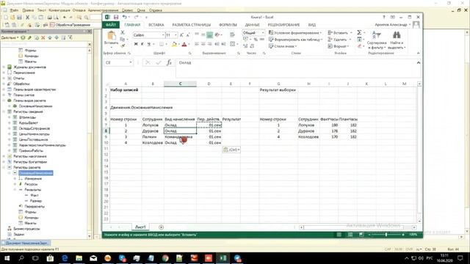The height and width of the screenshot is (264, 470).
Task: Click the Microsoft Edge taskbar icon
Action: [65, 258]
